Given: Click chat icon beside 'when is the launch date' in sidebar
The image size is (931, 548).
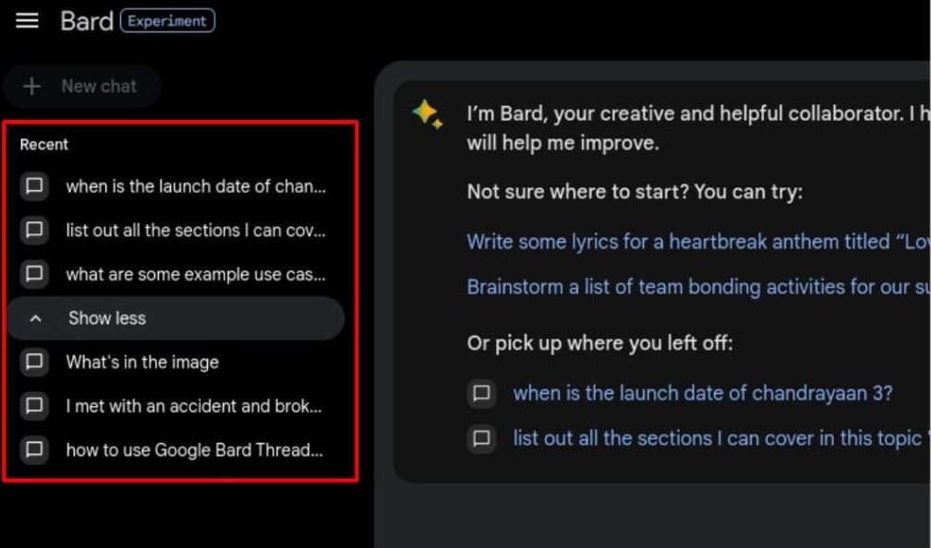Looking at the screenshot, I should point(34,186).
